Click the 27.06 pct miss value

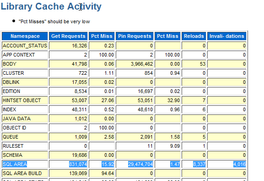108,100
